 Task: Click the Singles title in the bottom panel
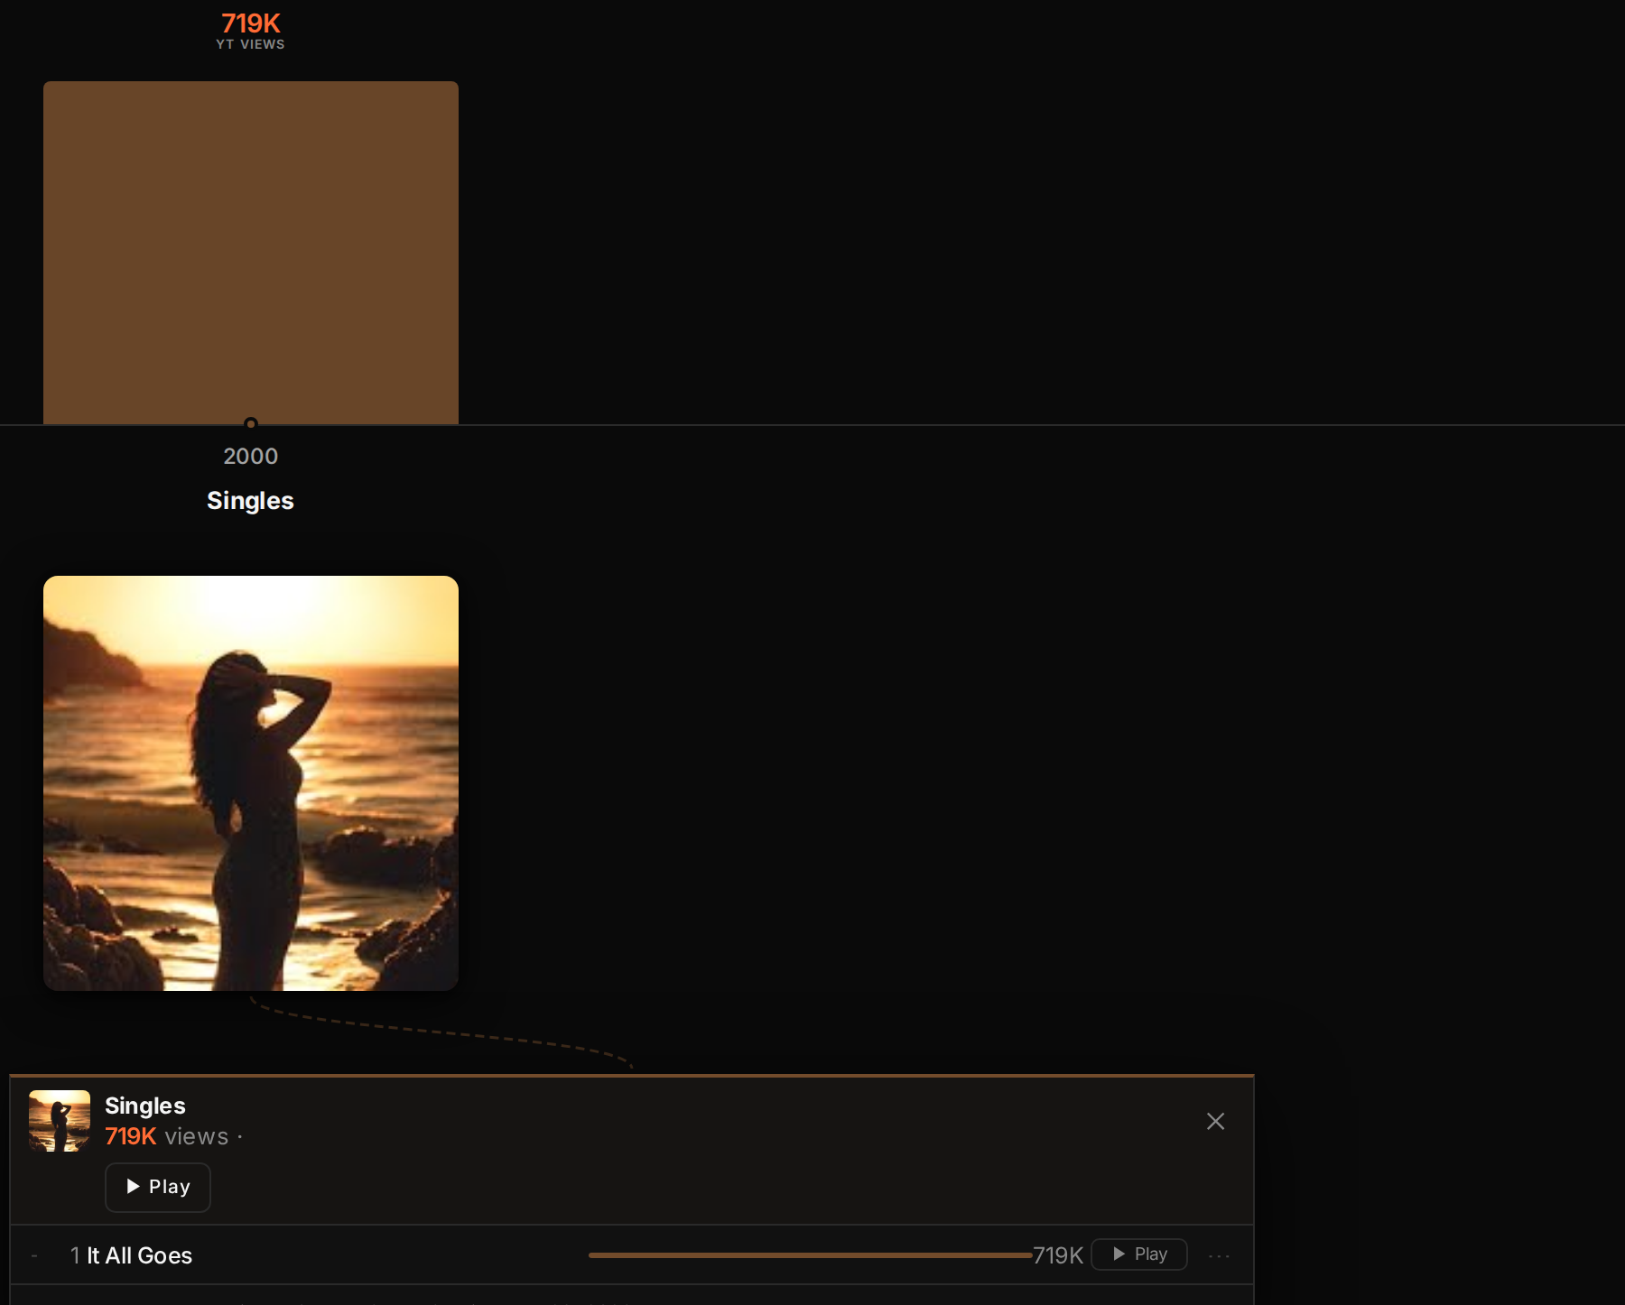[x=145, y=1106]
